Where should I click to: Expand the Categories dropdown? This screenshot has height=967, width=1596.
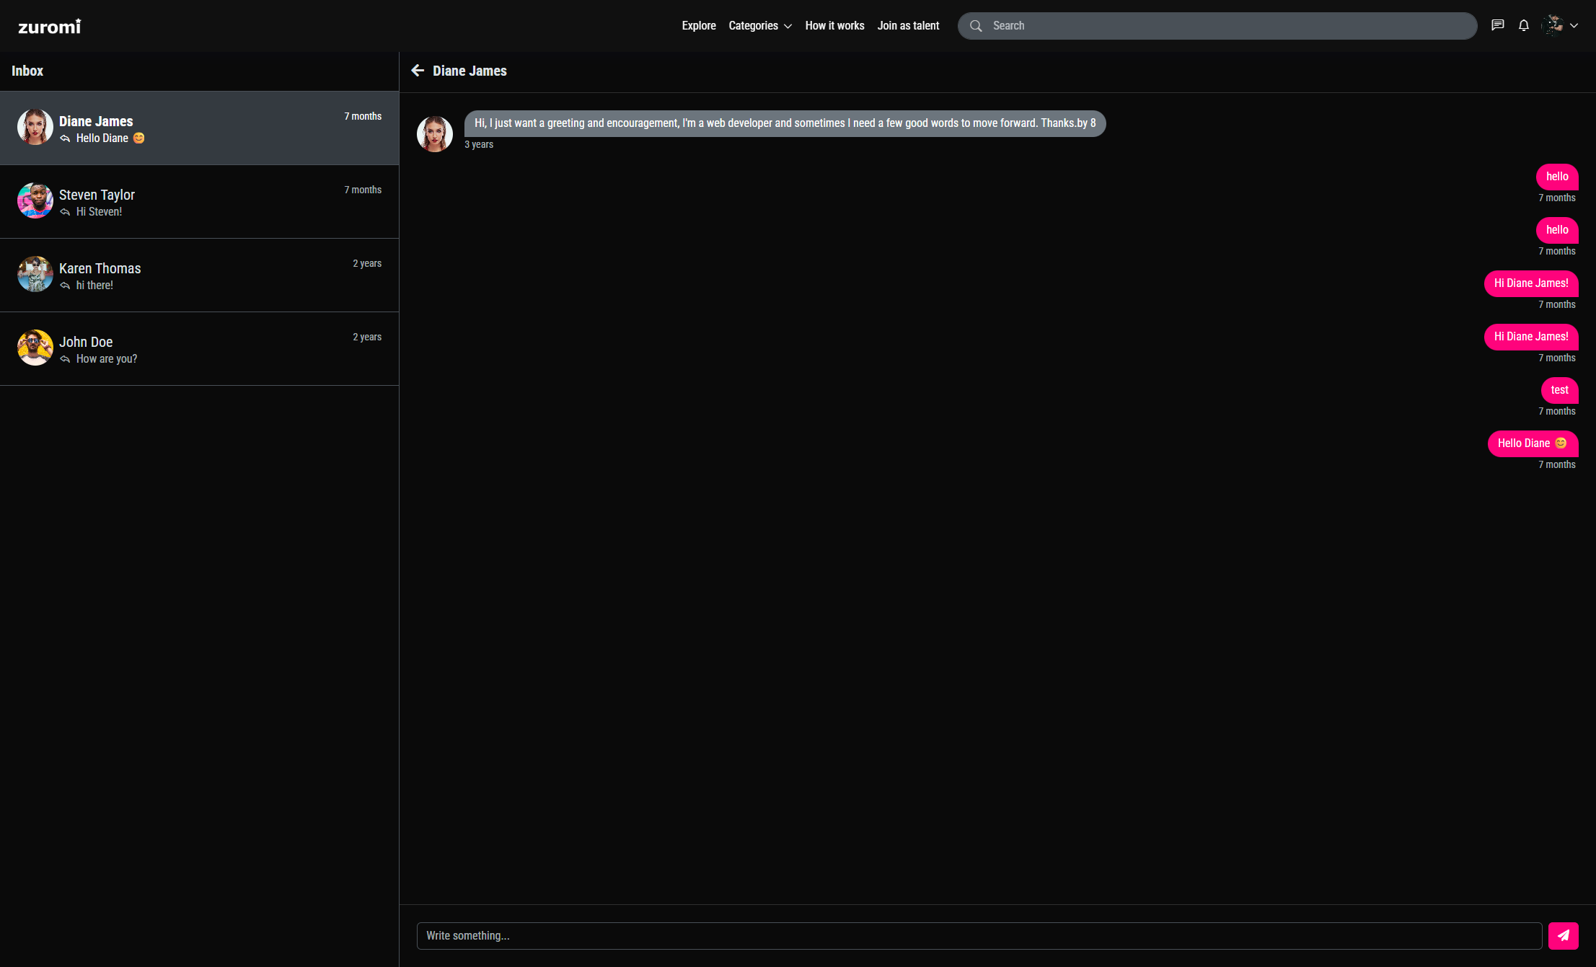760,26
